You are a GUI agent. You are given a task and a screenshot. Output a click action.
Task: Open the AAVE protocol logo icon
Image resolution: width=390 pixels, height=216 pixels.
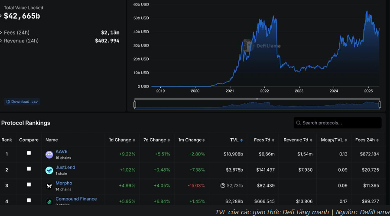[49, 155]
